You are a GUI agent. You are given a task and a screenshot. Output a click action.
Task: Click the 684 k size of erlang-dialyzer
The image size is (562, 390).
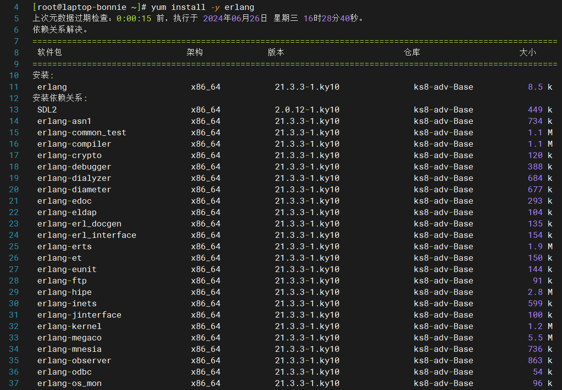[x=540, y=178]
